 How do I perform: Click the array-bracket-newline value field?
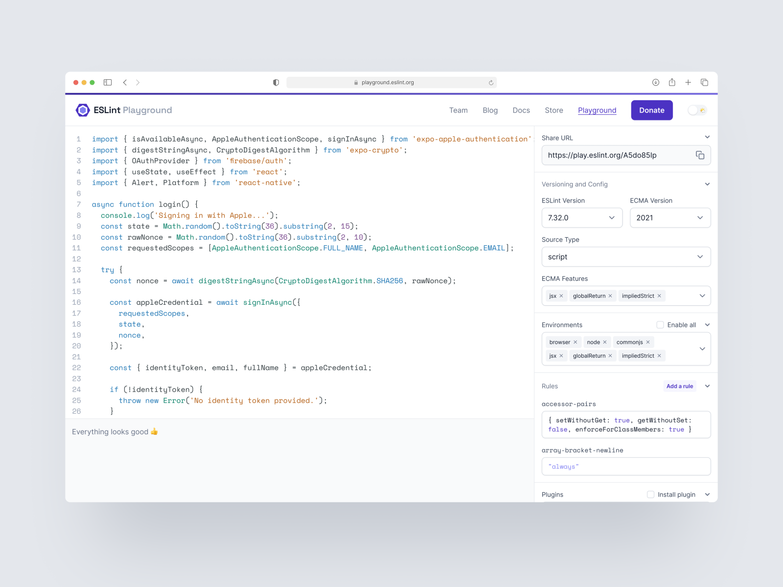coord(626,466)
